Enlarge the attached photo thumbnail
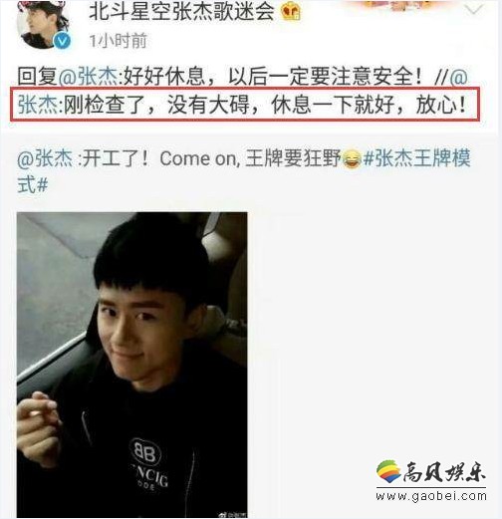This screenshot has width=502, height=519. pos(132,365)
